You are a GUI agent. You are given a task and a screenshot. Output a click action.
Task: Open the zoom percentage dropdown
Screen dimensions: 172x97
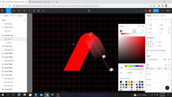(169, 11)
